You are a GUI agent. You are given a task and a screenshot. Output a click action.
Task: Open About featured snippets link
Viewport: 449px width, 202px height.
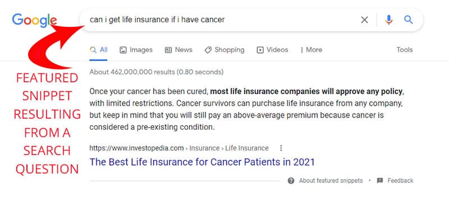(x=331, y=181)
